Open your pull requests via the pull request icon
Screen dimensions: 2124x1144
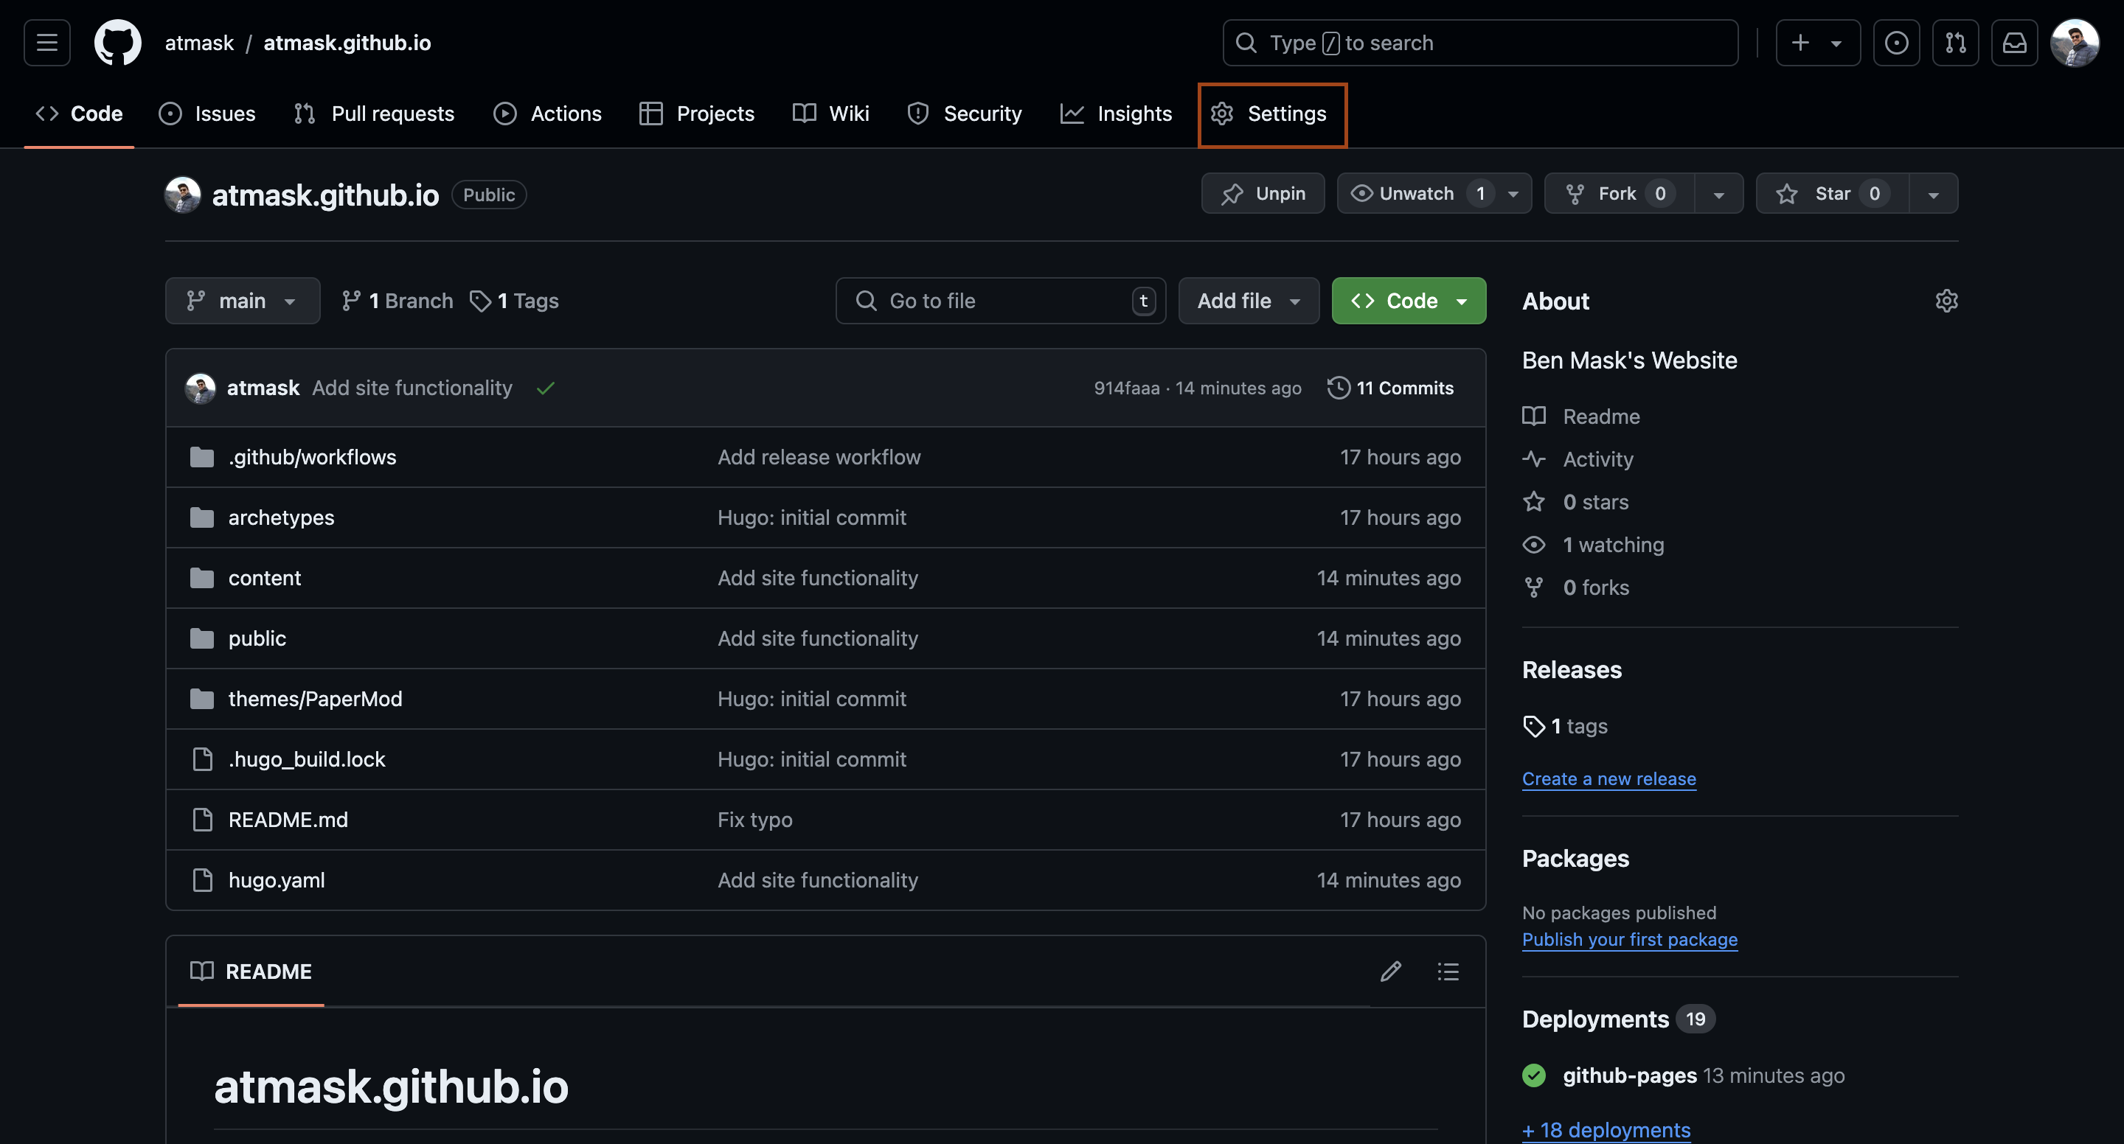1956,42
